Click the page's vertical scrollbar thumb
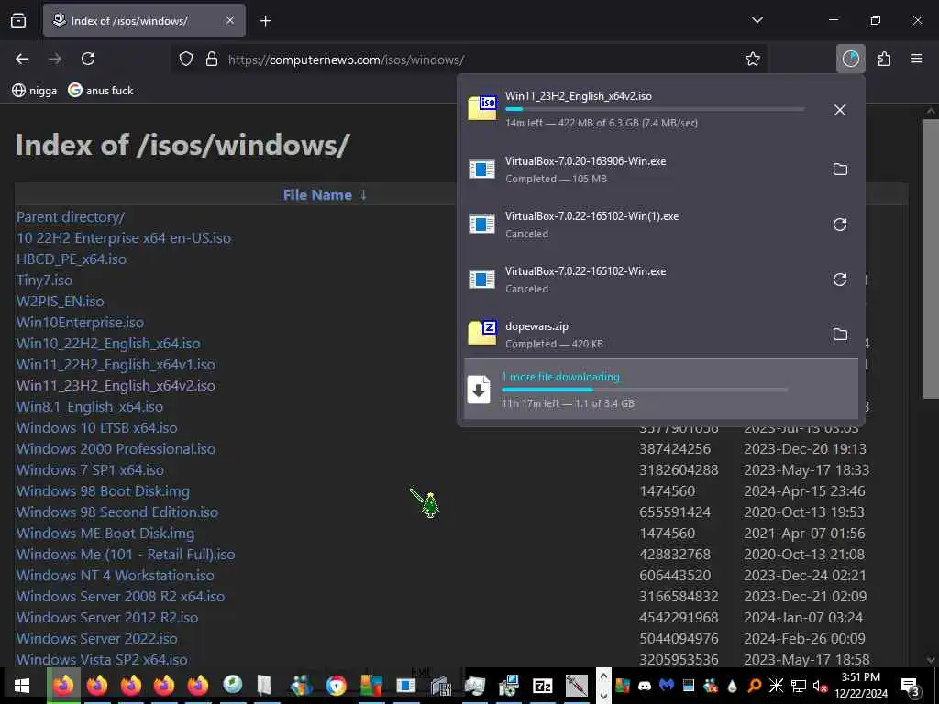 931,258
